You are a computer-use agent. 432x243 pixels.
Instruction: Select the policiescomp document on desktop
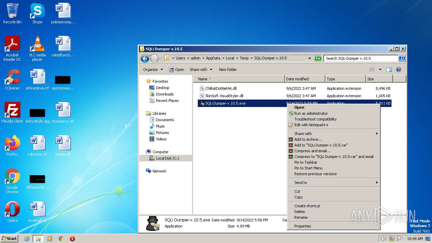pos(63,13)
